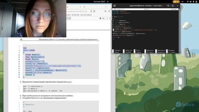Image resolution: width=199 pixels, height=112 pixels.
Task: Open the Pocket shield icon in browser toolbar
Action: pyautogui.click(x=105, y=11)
